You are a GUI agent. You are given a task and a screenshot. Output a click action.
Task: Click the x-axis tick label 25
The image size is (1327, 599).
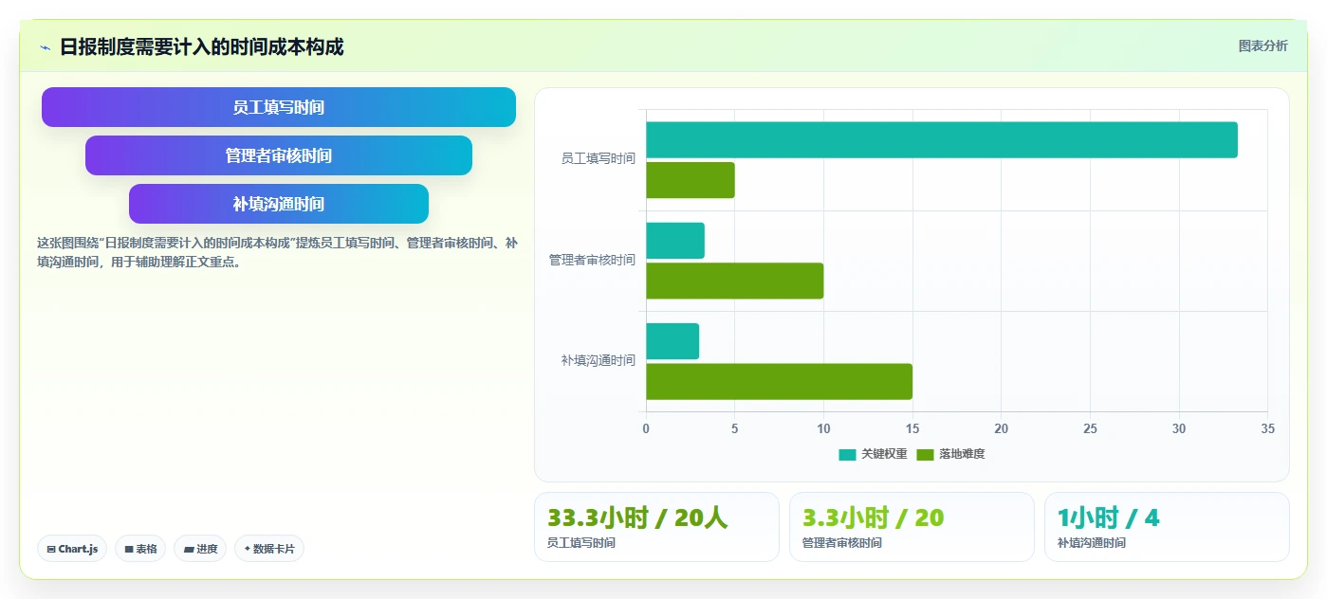pos(1090,429)
